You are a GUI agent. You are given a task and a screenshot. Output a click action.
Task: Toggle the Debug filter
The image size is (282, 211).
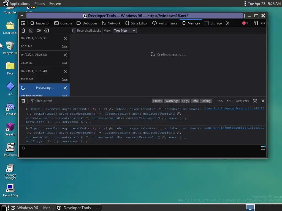pos(206,101)
